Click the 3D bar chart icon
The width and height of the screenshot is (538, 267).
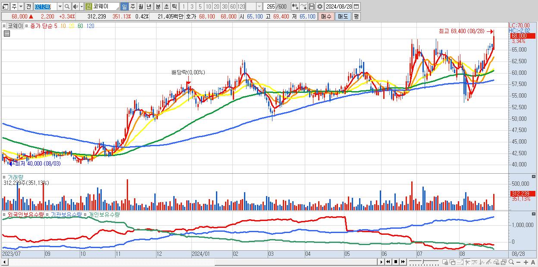pyautogui.click(x=496, y=262)
